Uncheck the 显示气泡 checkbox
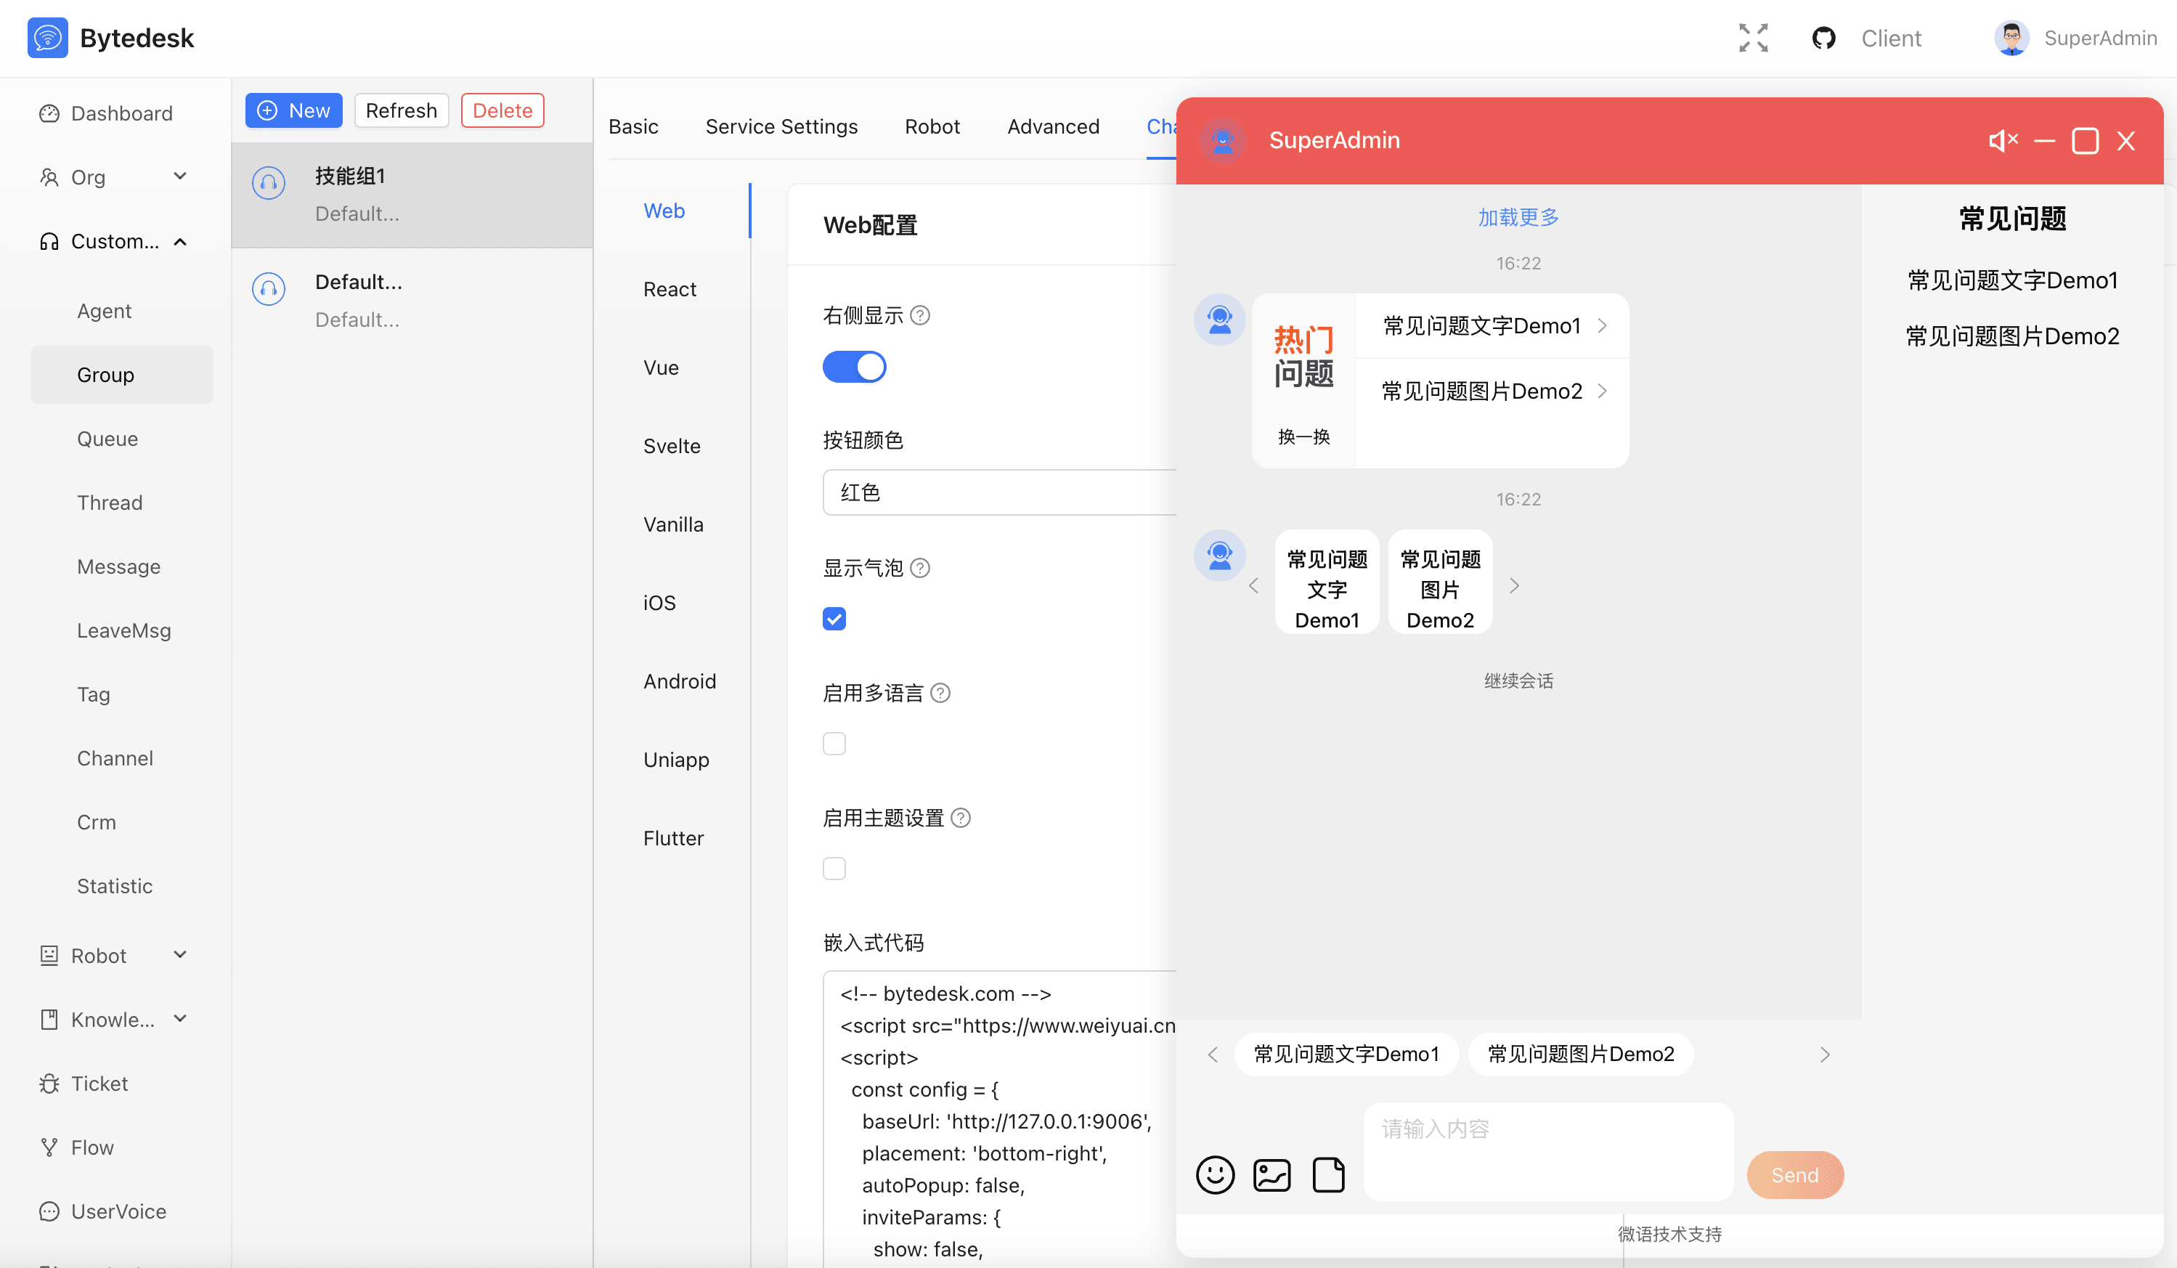 click(x=834, y=619)
